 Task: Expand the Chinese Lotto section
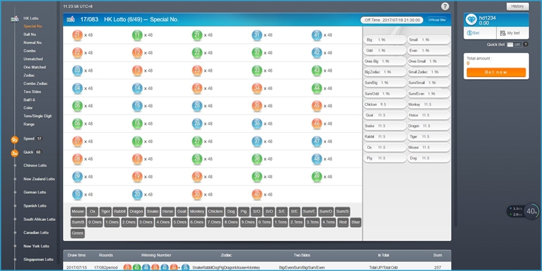click(35, 165)
